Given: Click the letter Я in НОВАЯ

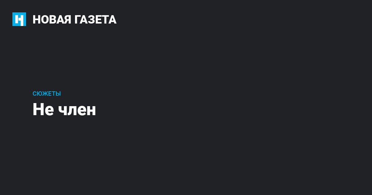Looking at the screenshot, I should point(67,19).
